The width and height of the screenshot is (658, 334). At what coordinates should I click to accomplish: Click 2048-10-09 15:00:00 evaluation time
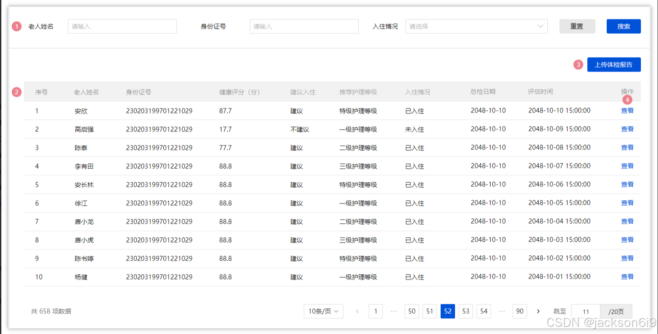click(x=559, y=129)
